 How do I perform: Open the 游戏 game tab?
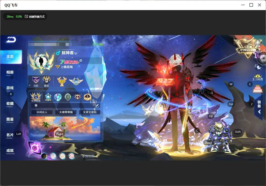pos(10,88)
